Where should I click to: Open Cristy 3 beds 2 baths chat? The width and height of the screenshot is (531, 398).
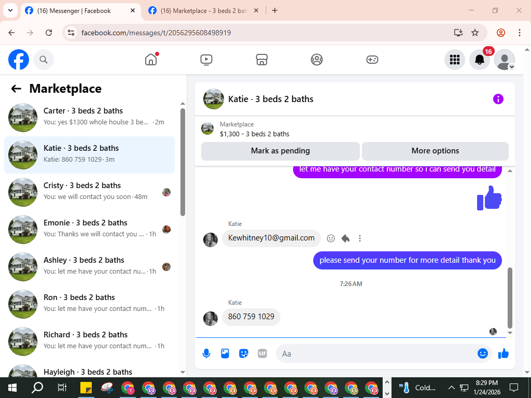(x=89, y=192)
